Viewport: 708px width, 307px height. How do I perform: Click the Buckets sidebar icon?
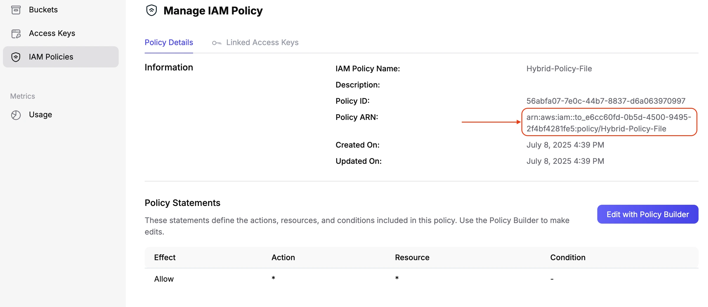pyautogui.click(x=16, y=10)
